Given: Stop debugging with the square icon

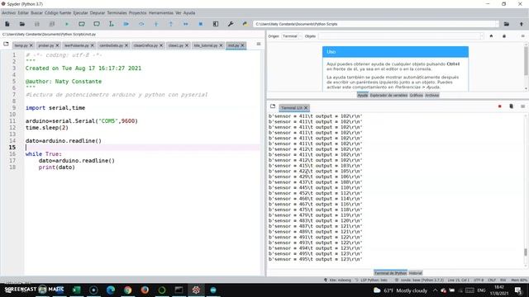Looking at the screenshot, I should [200, 24].
